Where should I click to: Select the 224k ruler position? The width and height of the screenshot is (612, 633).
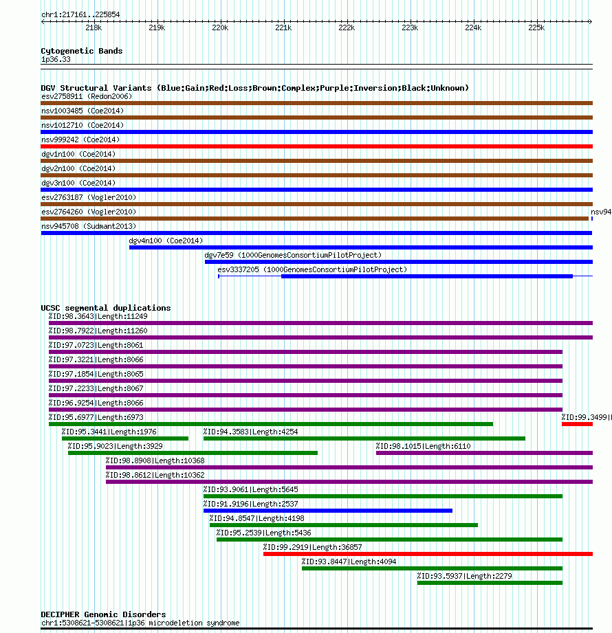click(x=473, y=28)
